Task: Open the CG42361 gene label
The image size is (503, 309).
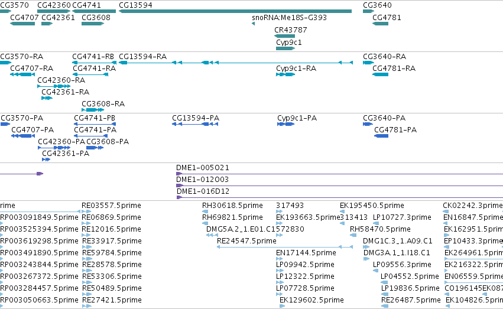Action: tap(58, 18)
